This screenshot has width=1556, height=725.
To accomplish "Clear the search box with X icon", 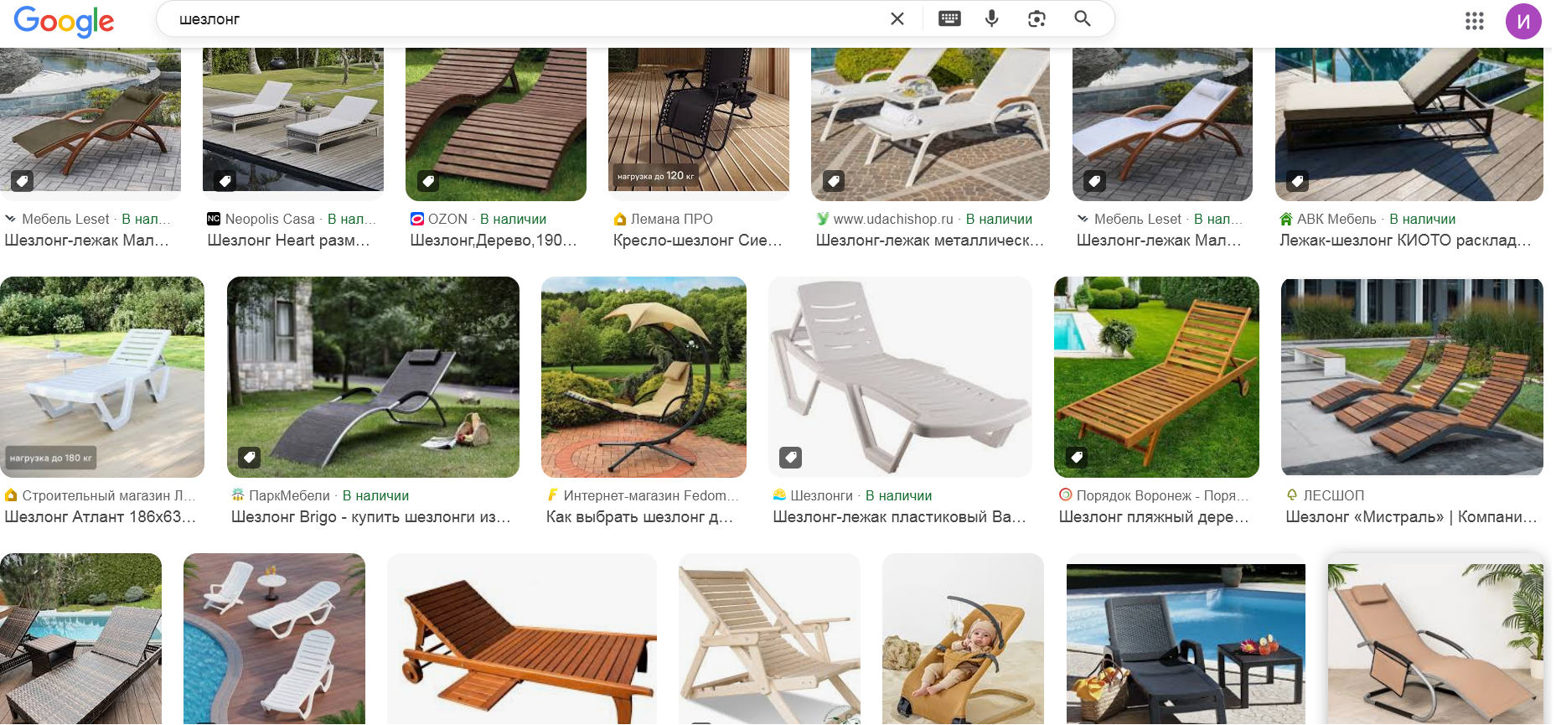I will click(x=897, y=18).
